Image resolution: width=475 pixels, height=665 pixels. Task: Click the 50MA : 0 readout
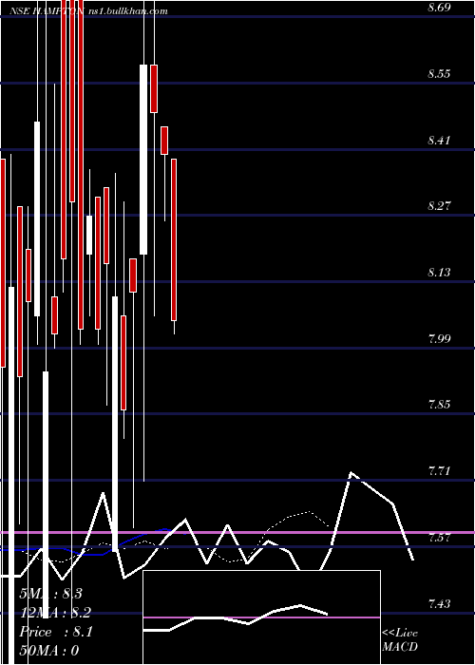[x=49, y=651]
